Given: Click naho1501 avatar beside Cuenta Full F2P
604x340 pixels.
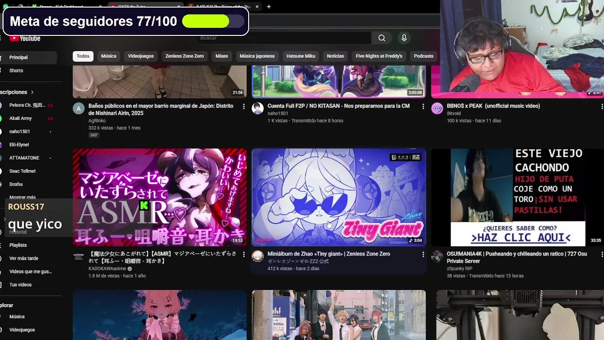Looking at the screenshot, I should tap(258, 109).
